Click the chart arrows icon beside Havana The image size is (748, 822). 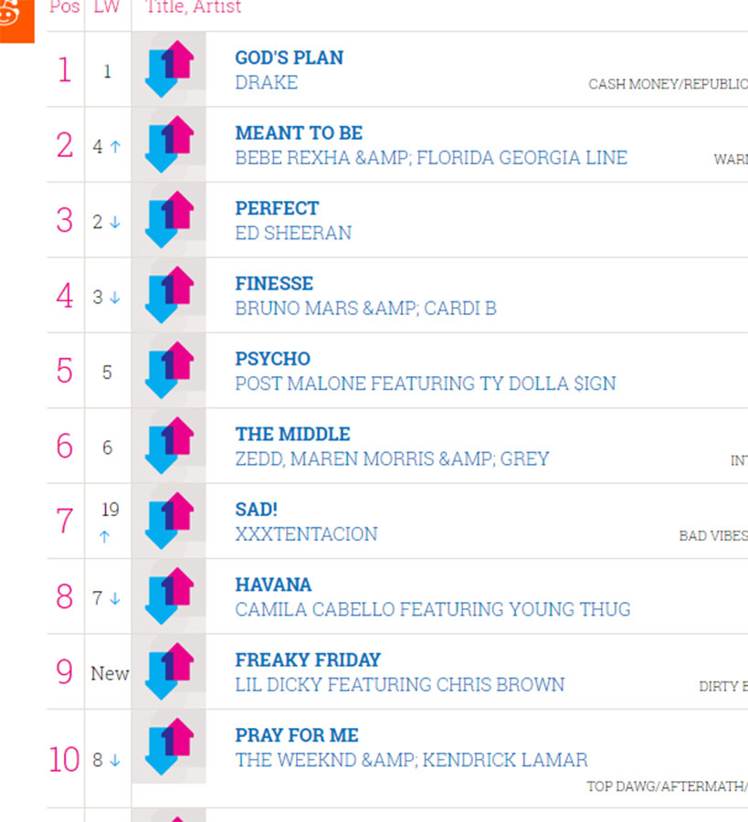point(169,595)
